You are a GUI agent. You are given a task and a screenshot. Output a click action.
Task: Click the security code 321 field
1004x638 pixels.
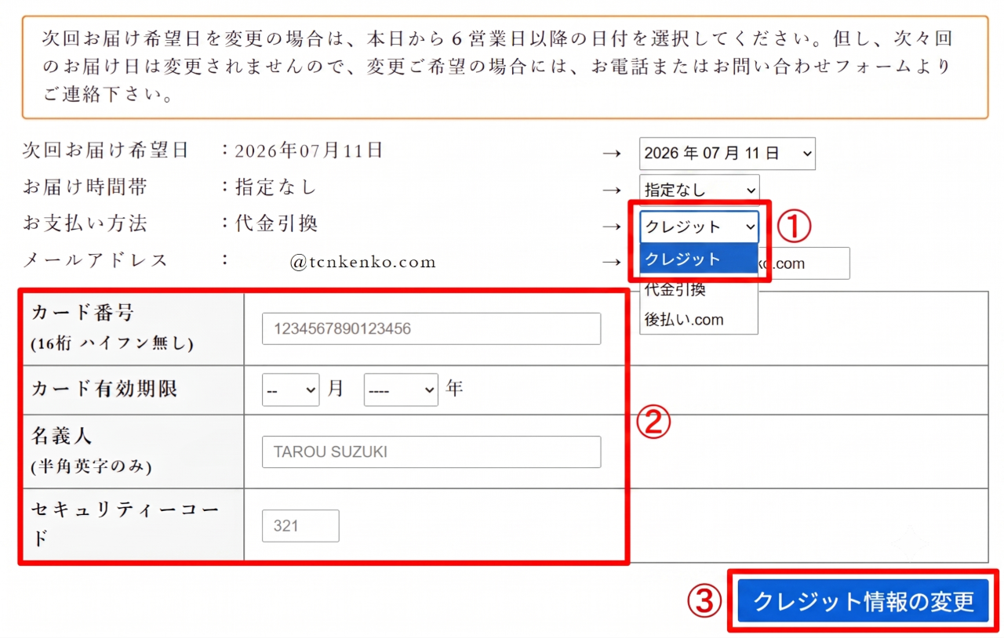(300, 526)
